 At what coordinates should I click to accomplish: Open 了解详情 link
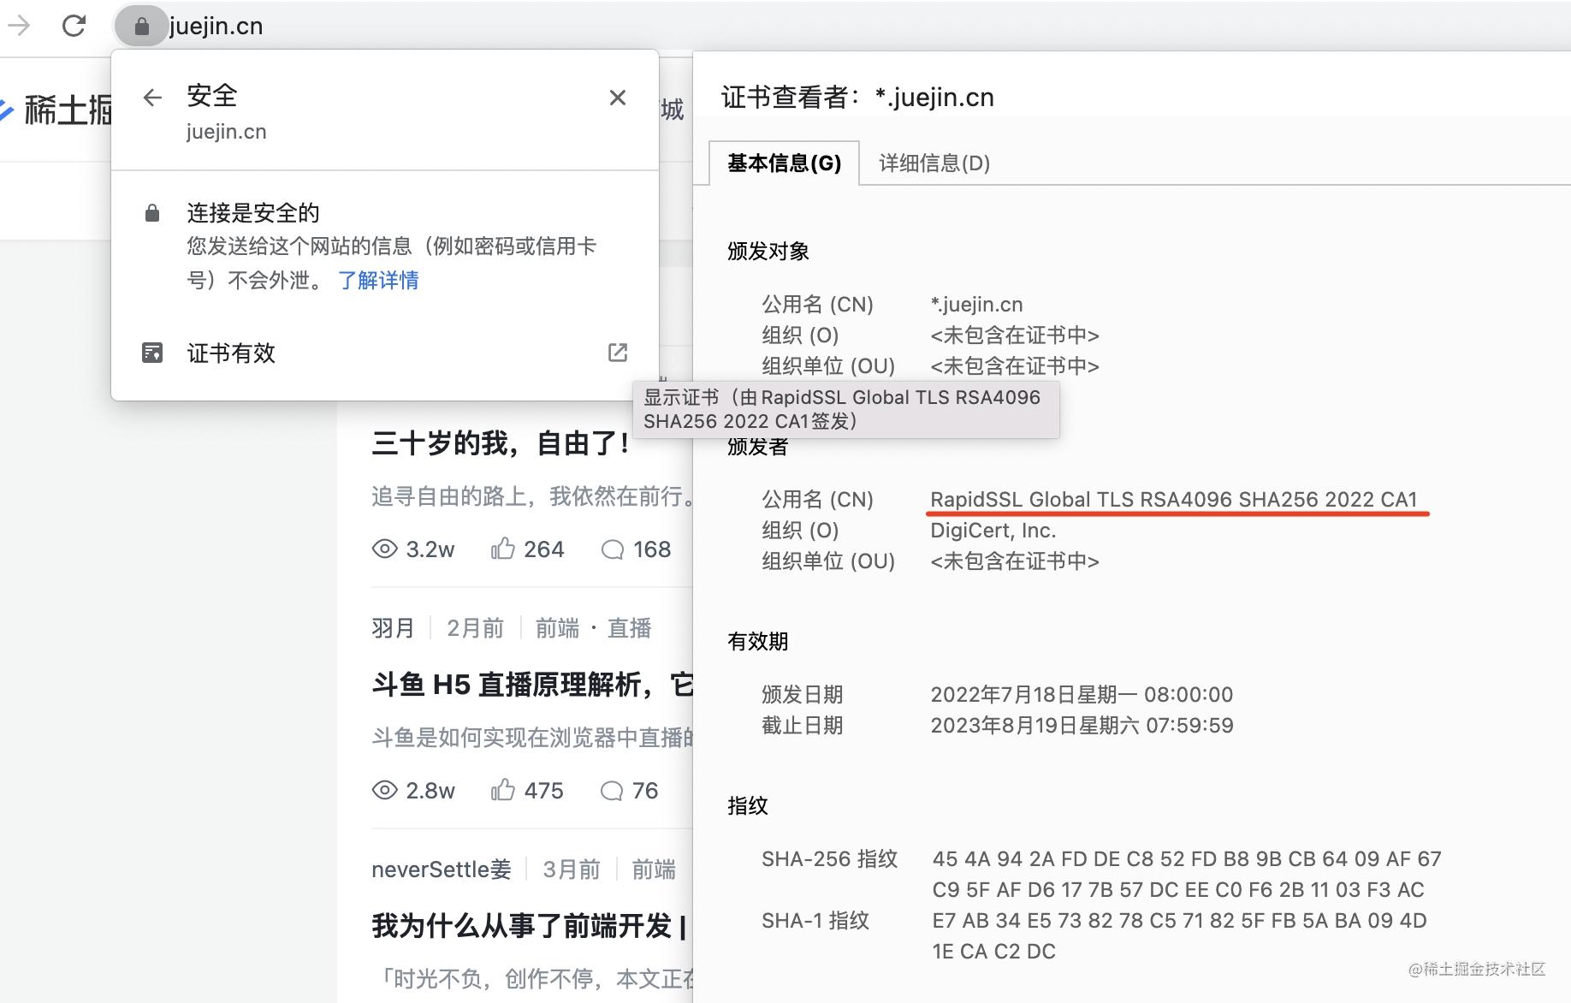(x=378, y=280)
